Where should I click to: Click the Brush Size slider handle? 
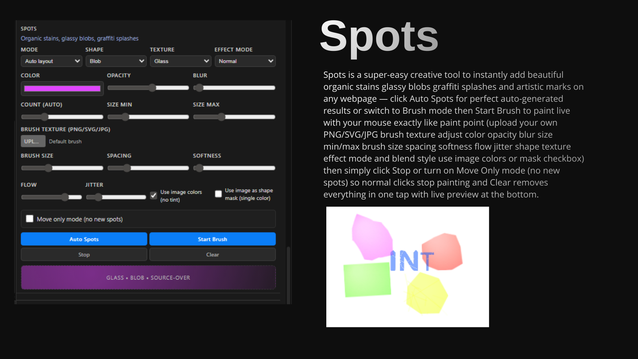[x=49, y=168]
